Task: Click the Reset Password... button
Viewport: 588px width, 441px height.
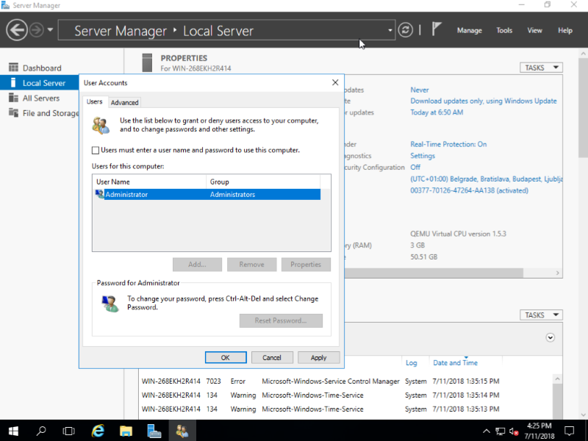Action: (x=281, y=320)
